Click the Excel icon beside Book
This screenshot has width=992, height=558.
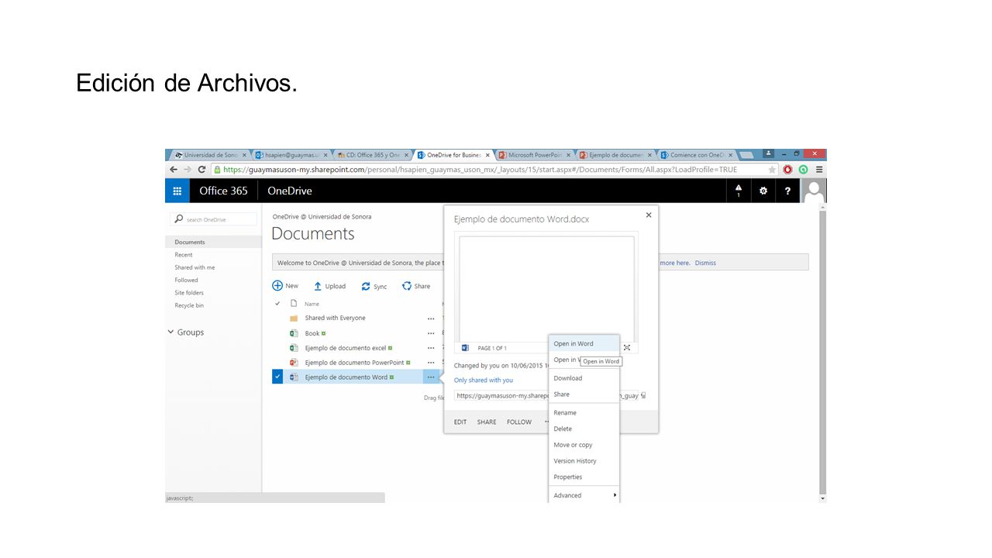294,333
